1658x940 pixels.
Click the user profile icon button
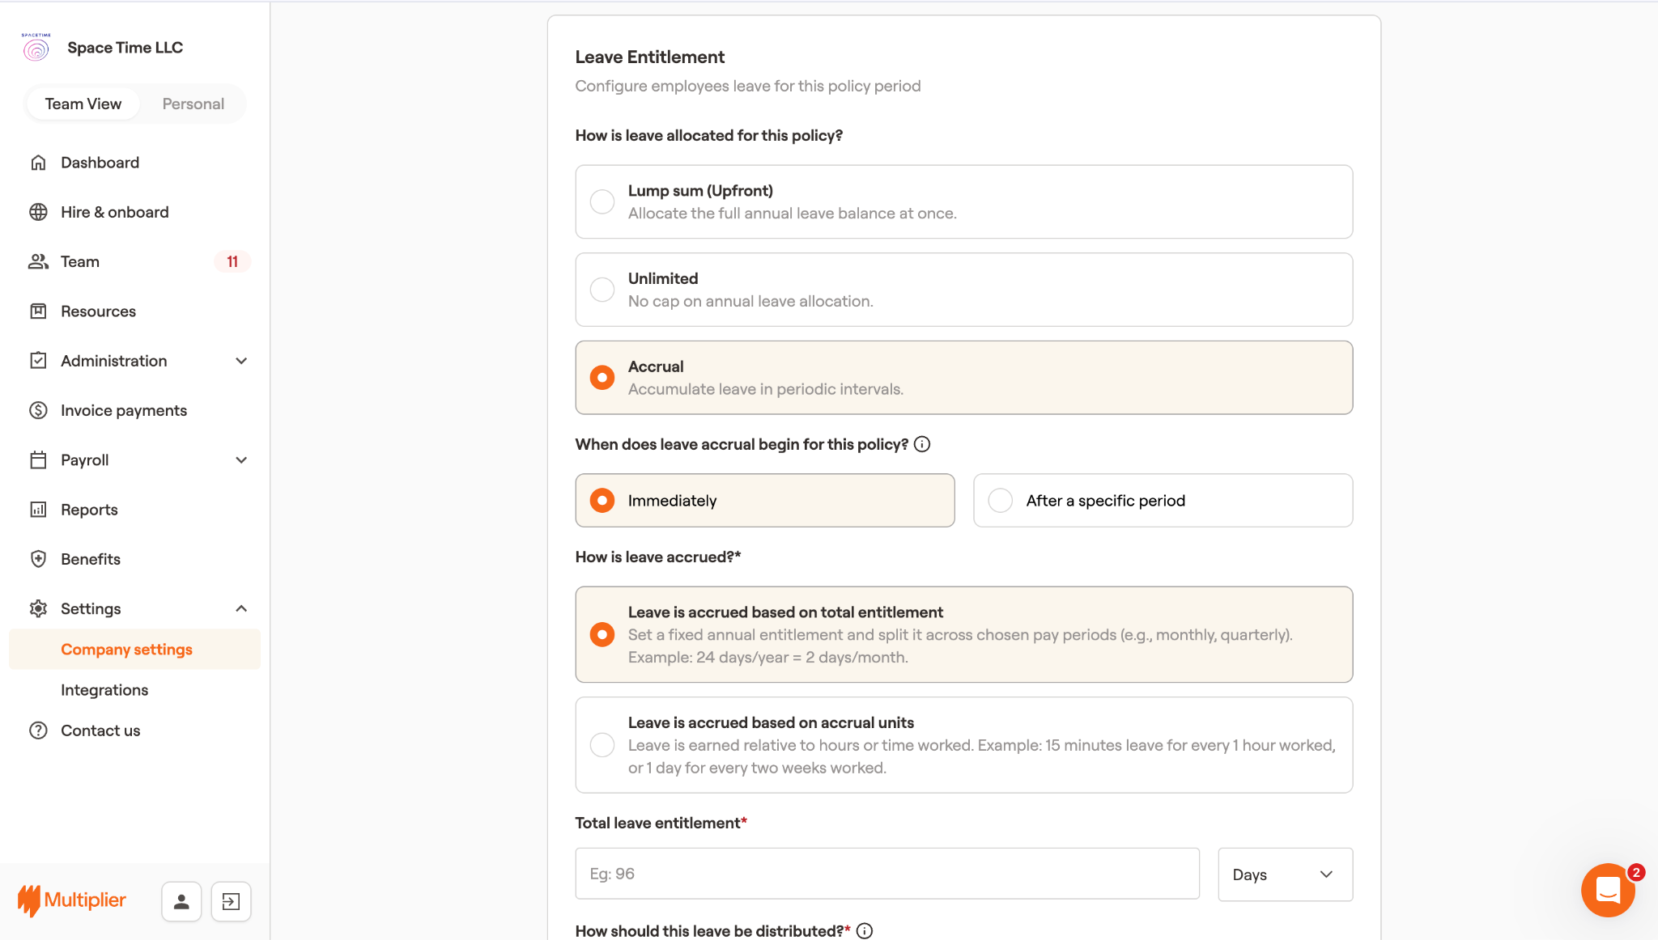click(181, 901)
